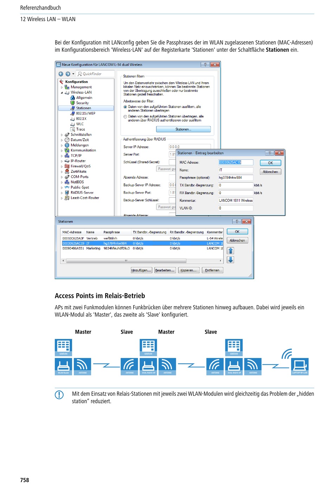Image resolution: width=334 pixels, height=485 pixels.
Task: Expand the Public-Spot tree node
Action: (62, 188)
